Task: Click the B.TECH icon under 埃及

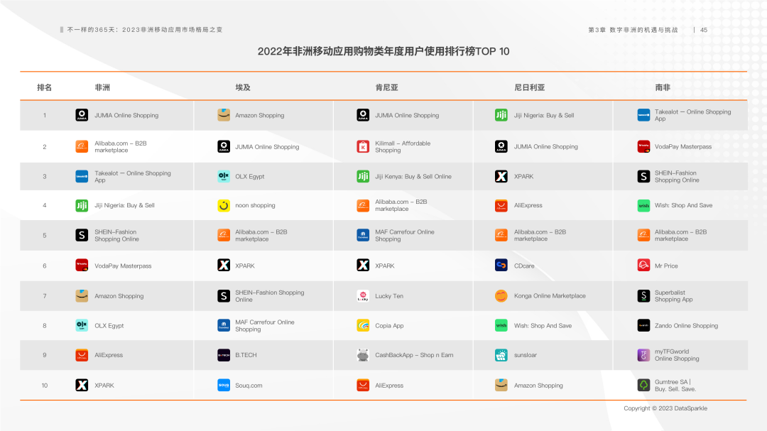Action: coord(222,354)
